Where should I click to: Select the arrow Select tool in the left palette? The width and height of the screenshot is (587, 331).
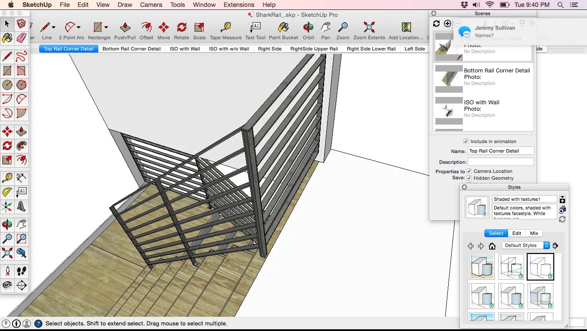(x=7, y=24)
